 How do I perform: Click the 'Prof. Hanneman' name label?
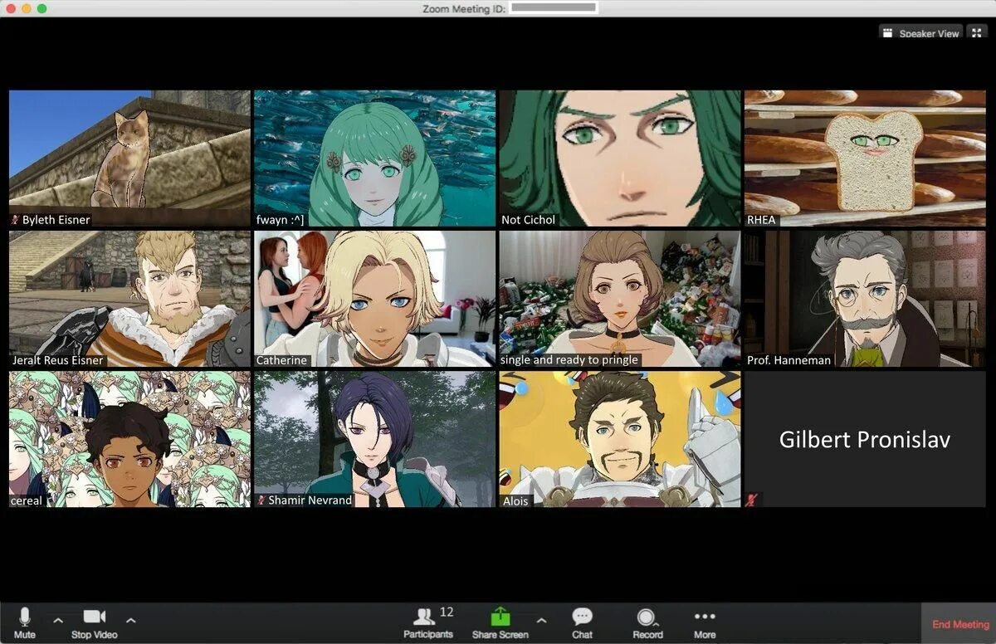788,360
